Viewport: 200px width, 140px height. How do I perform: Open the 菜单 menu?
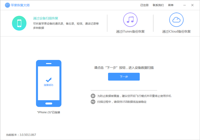(x=171, y=5)
